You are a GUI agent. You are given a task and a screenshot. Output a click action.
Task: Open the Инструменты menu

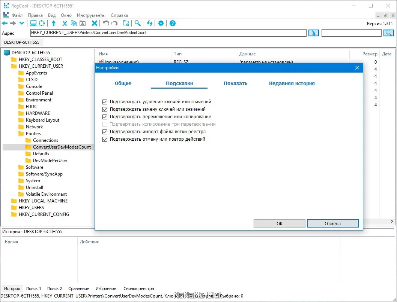pos(91,15)
